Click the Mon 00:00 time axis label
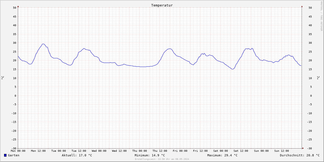324x162 pixels. click(x=18, y=151)
